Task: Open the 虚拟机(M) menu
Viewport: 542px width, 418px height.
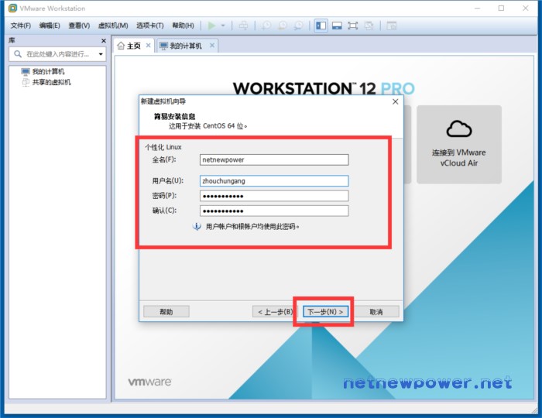Action: [x=113, y=26]
